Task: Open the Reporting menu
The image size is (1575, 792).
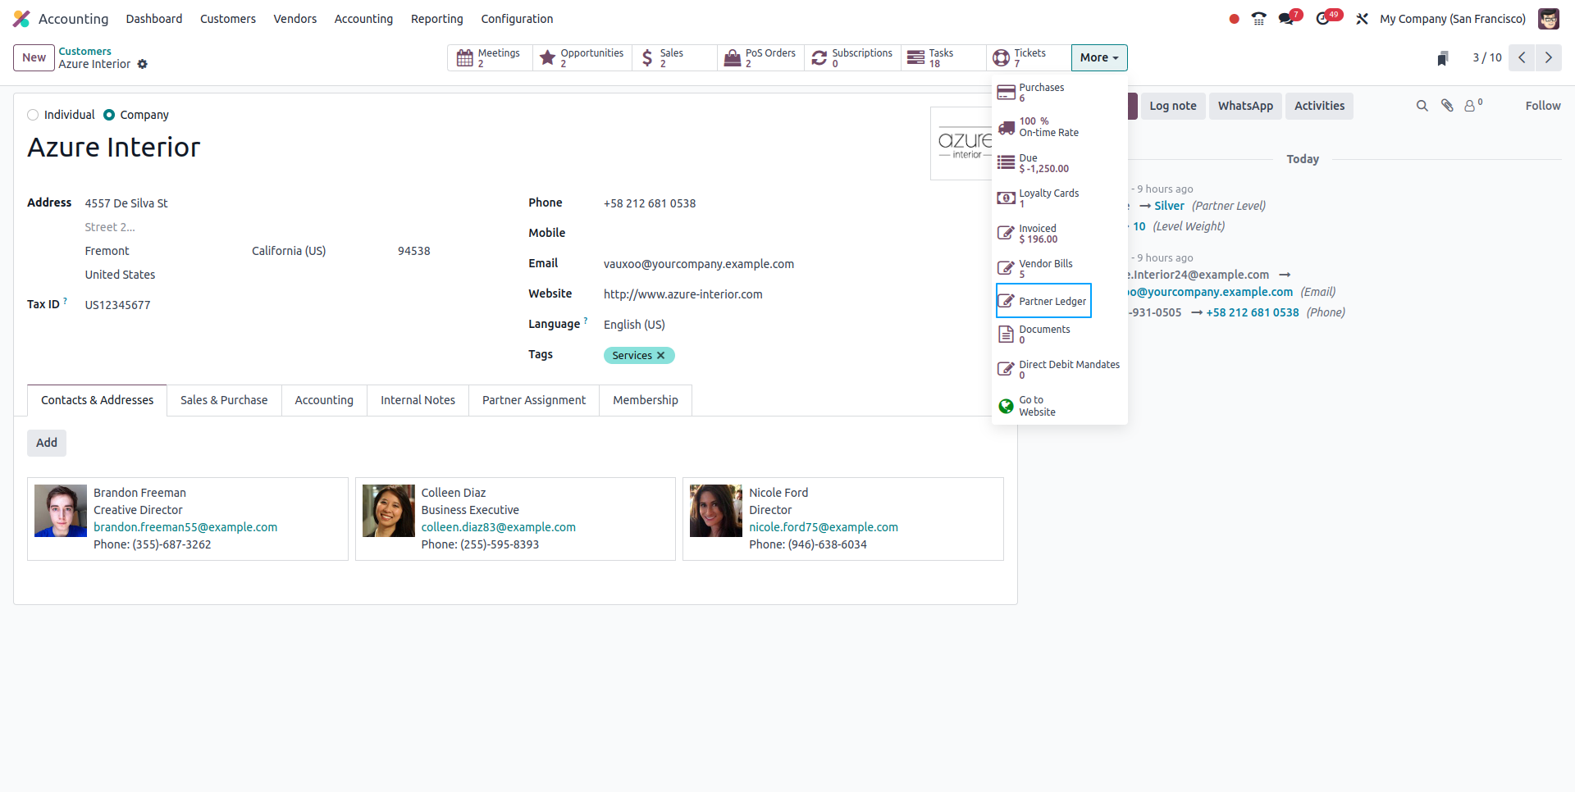Action: point(437,19)
